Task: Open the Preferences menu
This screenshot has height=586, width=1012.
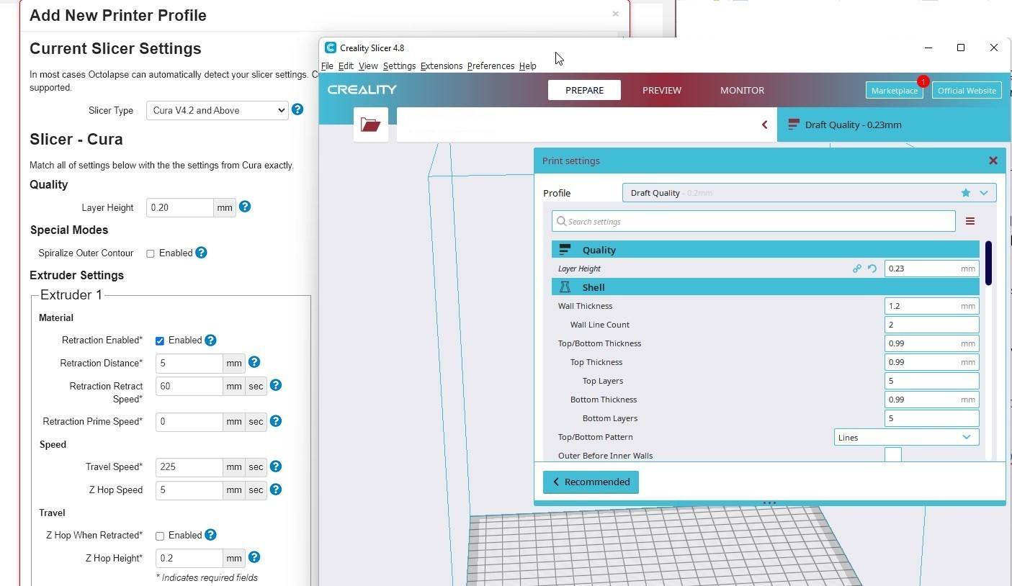Action: pyautogui.click(x=491, y=66)
